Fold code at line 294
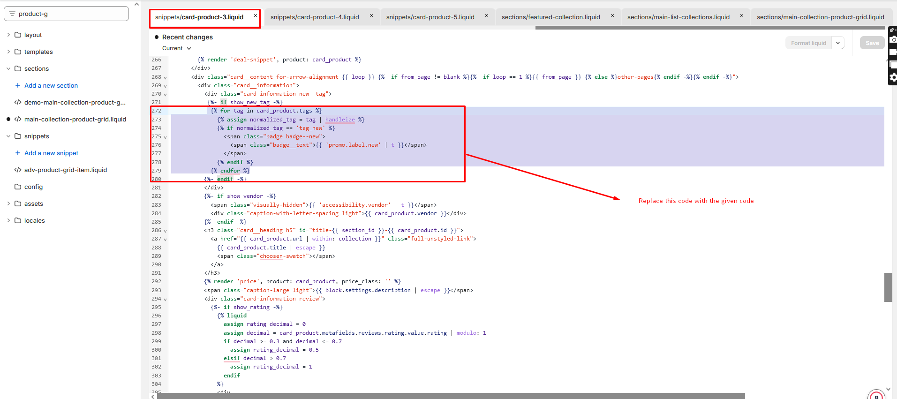 (165, 299)
